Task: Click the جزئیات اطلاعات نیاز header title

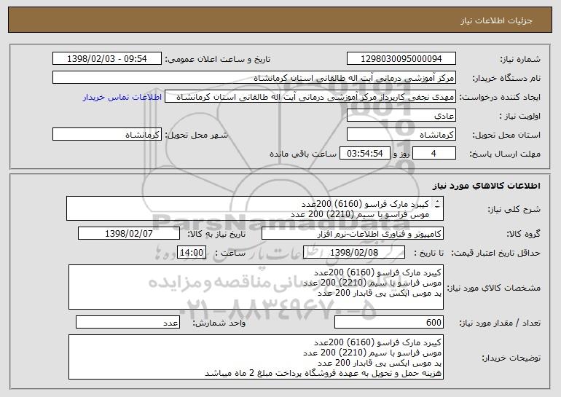Action: coord(496,20)
